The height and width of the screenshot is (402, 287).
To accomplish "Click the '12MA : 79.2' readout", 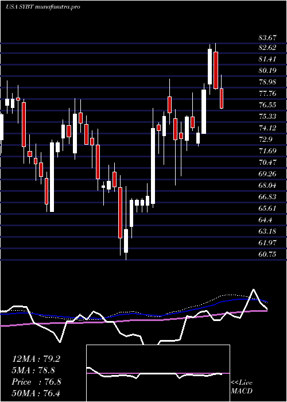I will point(36,359).
